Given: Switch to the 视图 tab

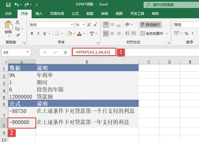Looking at the screenshot, I should pyautogui.click(x=119, y=13).
